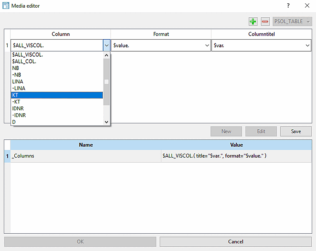
Task: Select -LINA in the dropdown list
Action: (x=57, y=88)
